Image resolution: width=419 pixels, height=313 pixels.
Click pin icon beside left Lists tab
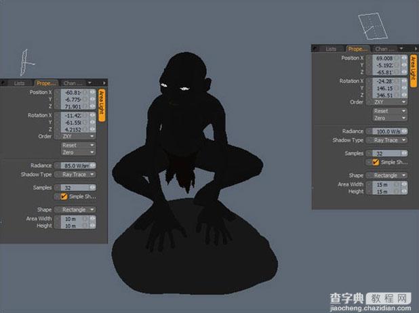pyautogui.click(x=3, y=83)
